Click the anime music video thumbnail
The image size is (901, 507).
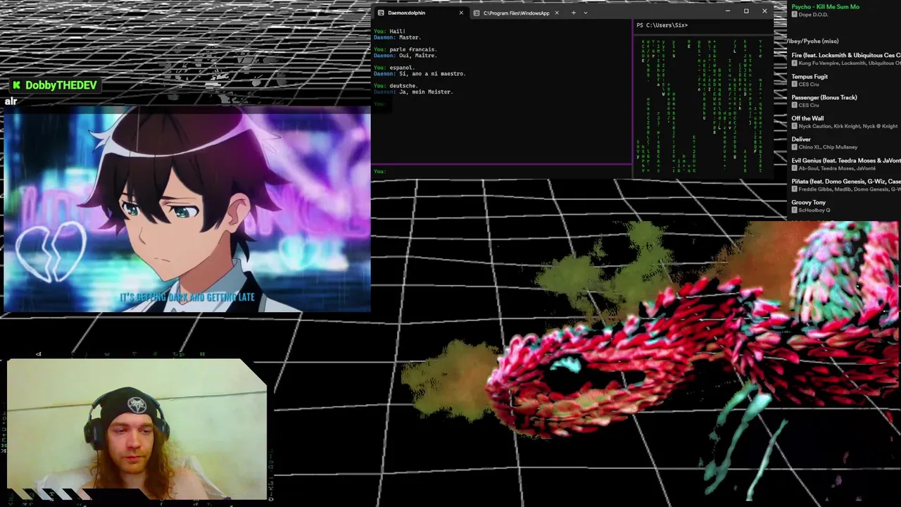point(187,209)
